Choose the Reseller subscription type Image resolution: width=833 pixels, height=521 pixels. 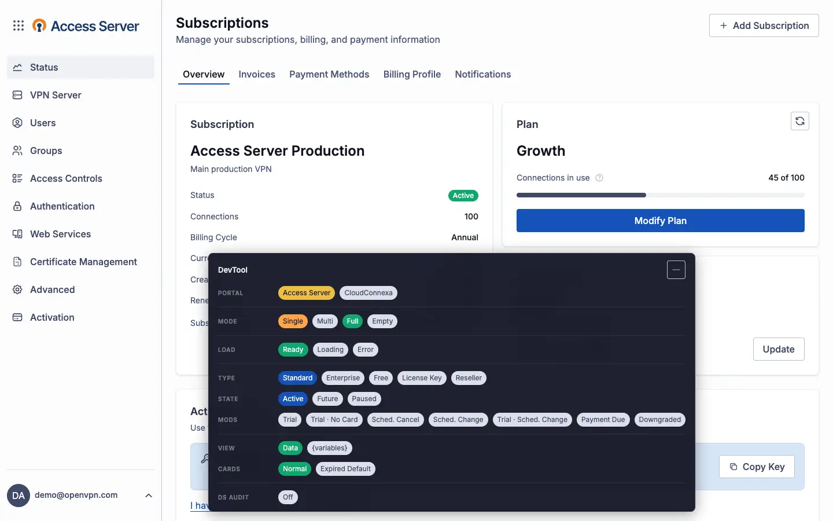tap(469, 378)
